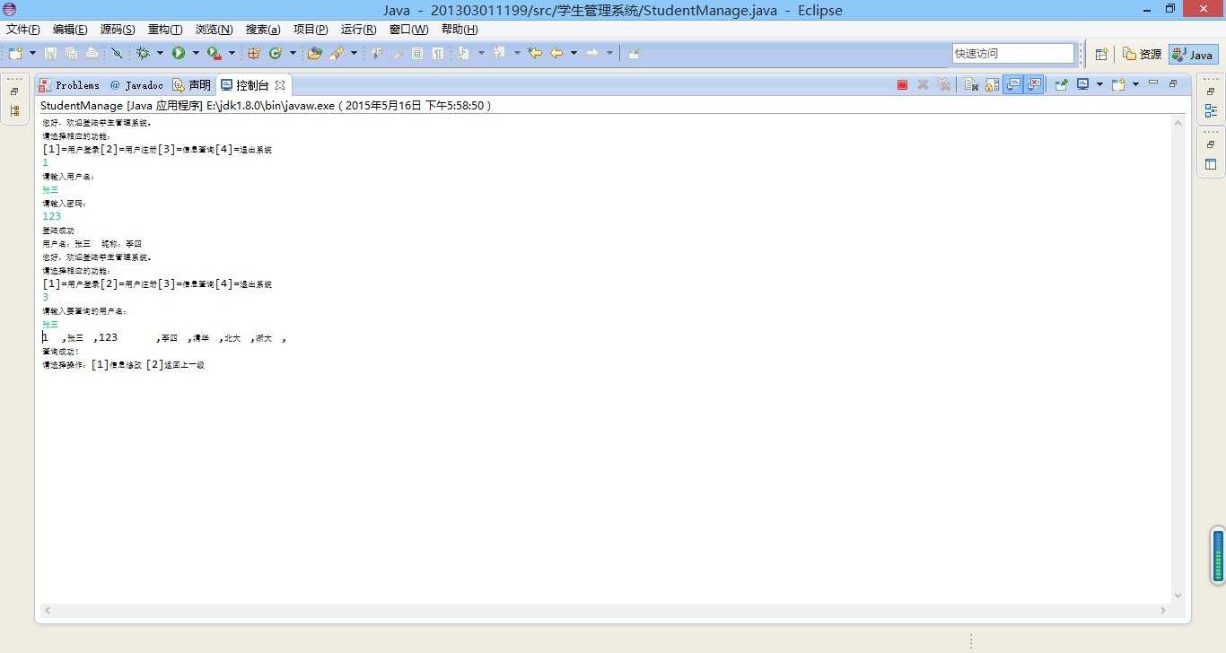Open the 帮助(H) menu
The height and width of the screenshot is (653, 1226).
click(x=460, y=30)
